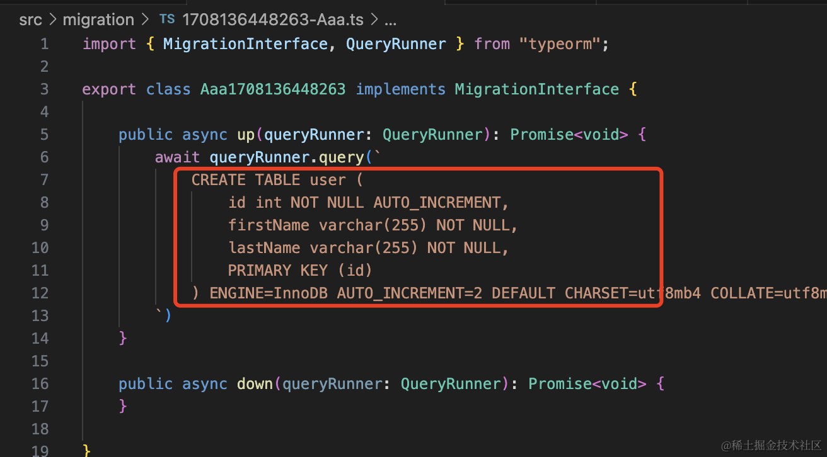Place cursor on the up method name
The width and height of the screenshot is (827, 457).
[x=245, y=135]
